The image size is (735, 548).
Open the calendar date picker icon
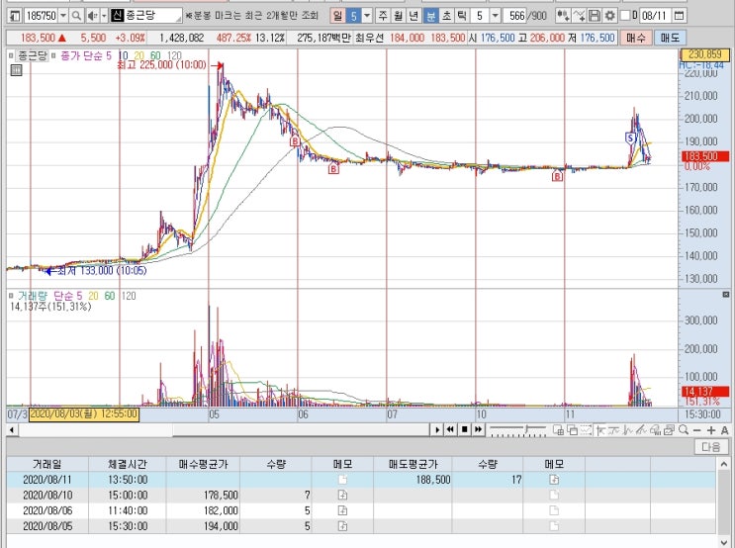point(679,16)
